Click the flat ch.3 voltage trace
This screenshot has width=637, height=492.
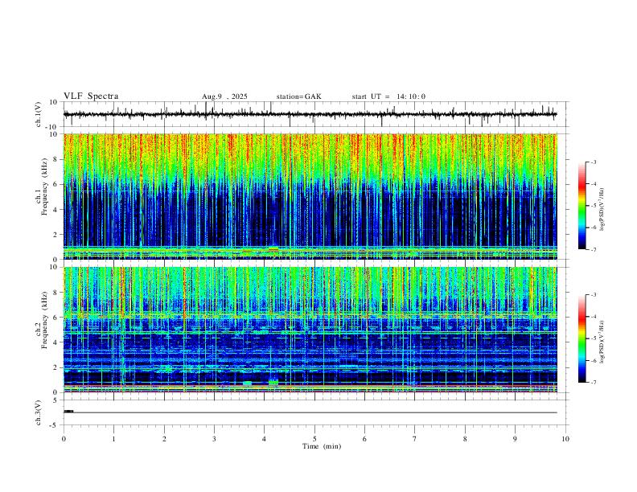coord(310,412)
